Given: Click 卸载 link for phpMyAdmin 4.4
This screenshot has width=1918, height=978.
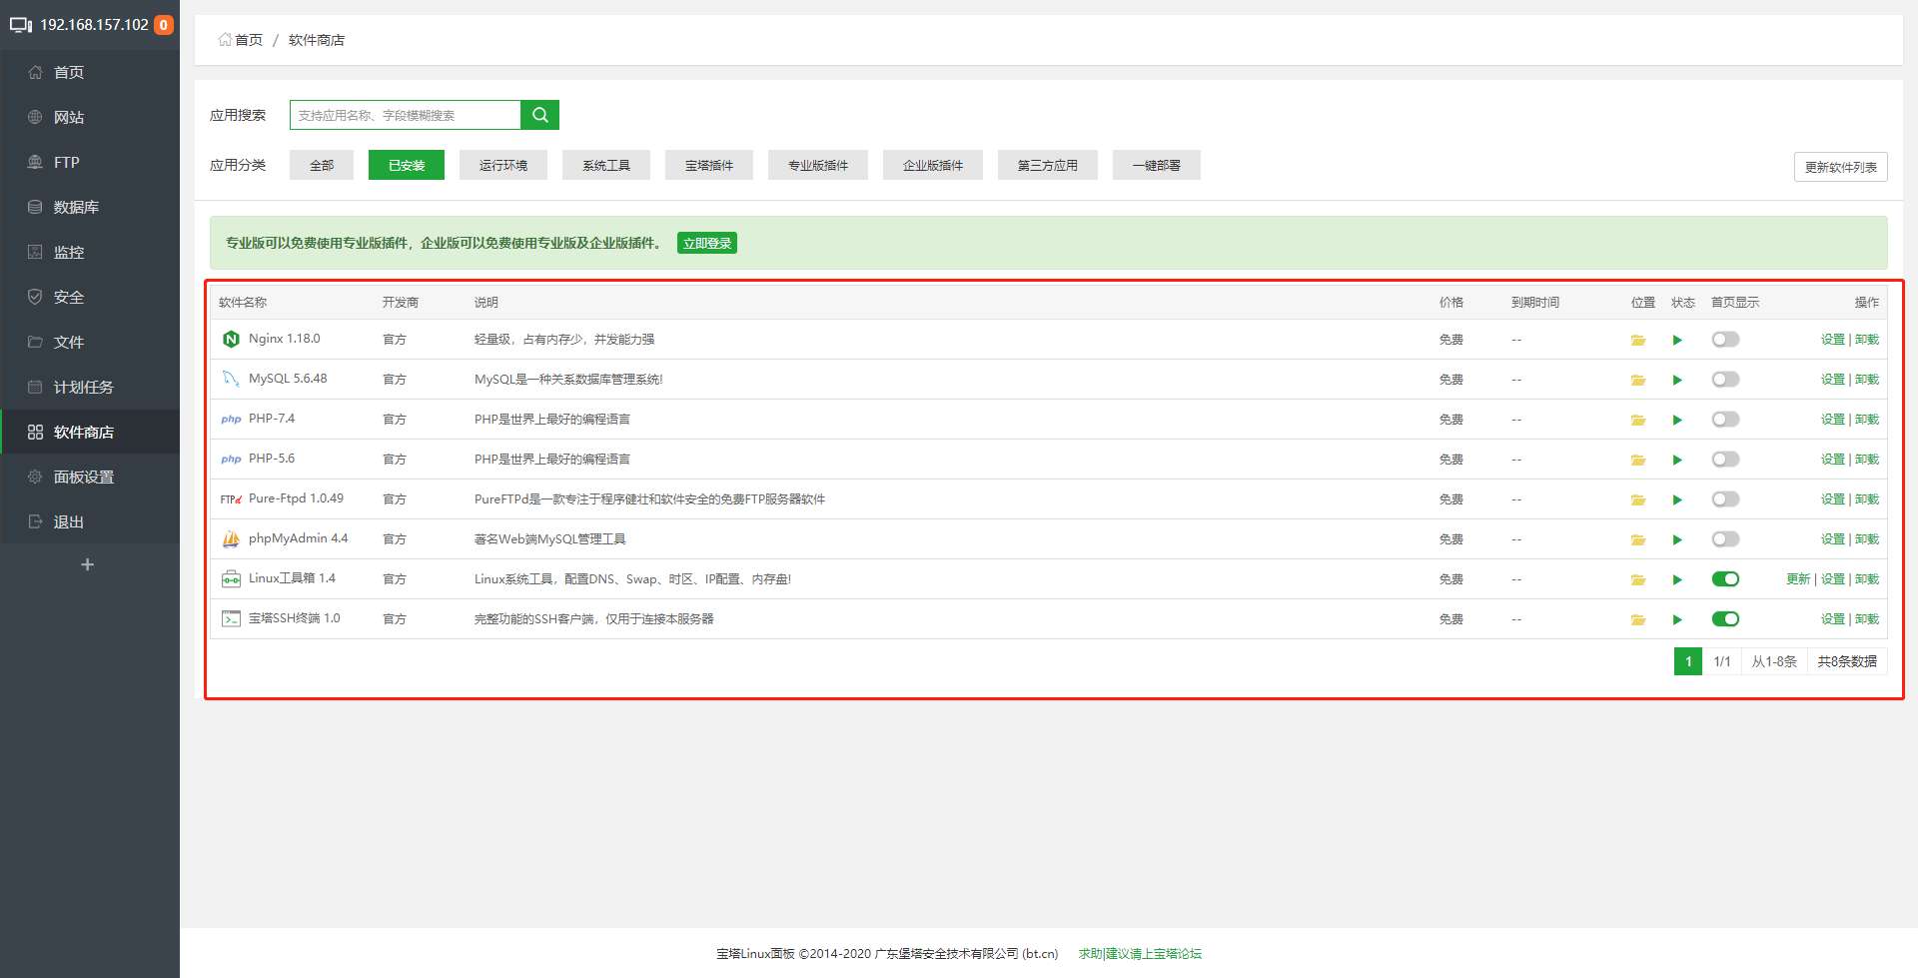Looking at the screenshot, I should point(1867,539).
